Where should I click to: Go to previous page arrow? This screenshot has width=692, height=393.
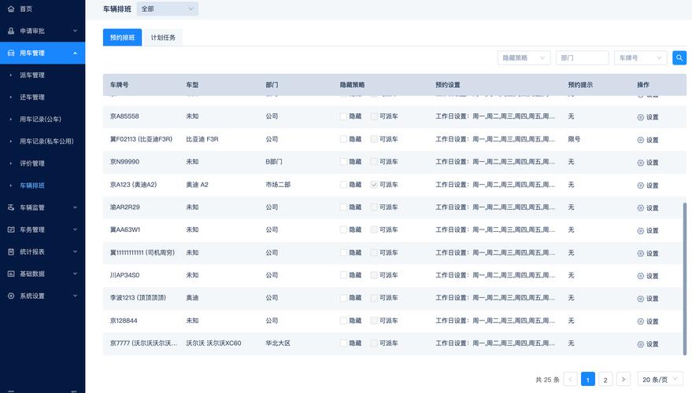[x=570, y=380]
